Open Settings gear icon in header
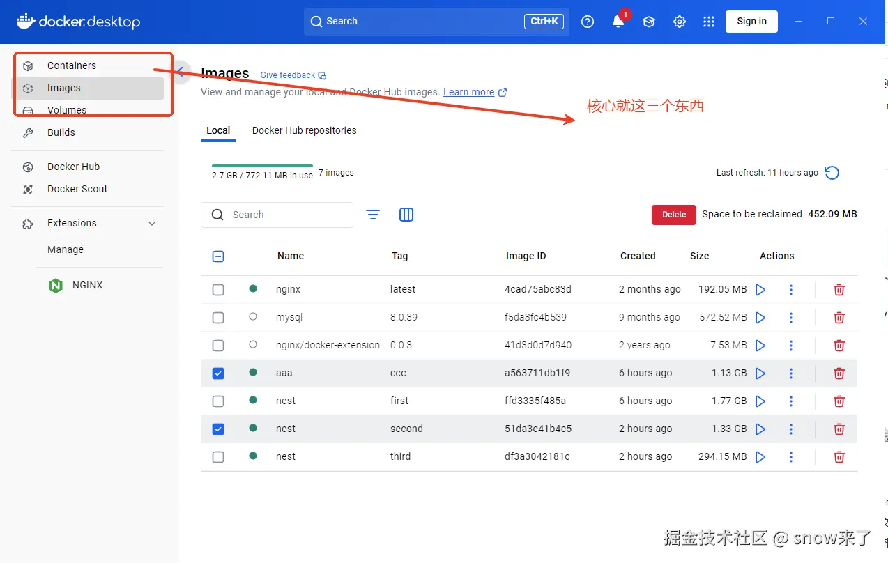This screenshot has height=563, width=888. pyautogui.click(x=680, y=22)
